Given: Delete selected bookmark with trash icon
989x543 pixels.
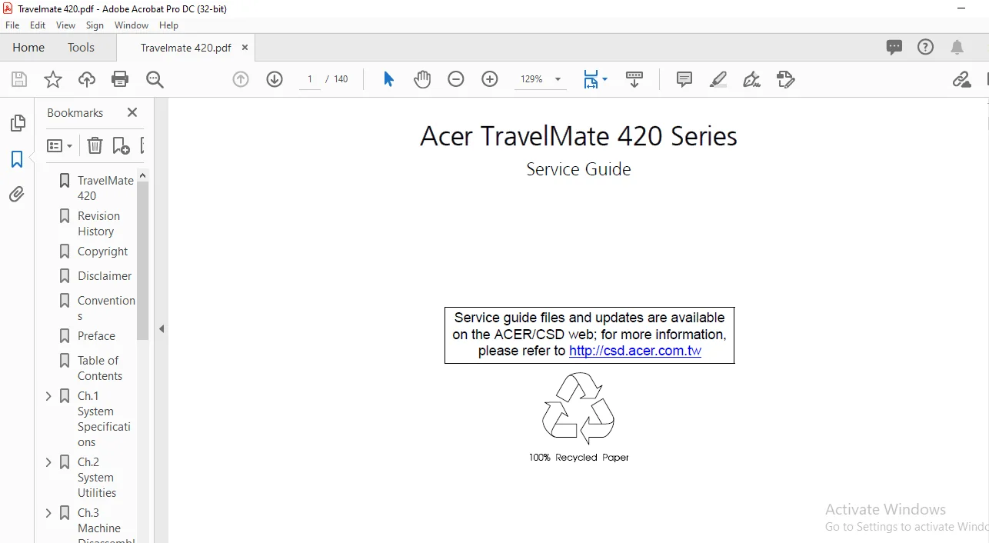Looking at the screenshot, I should (95, 145).
